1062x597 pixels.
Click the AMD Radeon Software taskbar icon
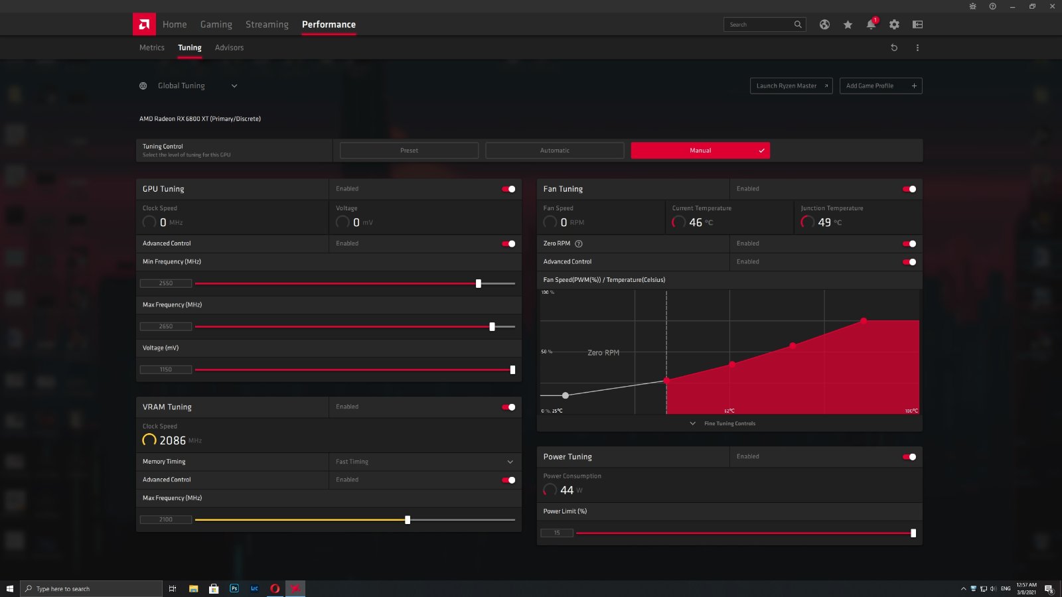pyautogui.click(x=295, y=588)
